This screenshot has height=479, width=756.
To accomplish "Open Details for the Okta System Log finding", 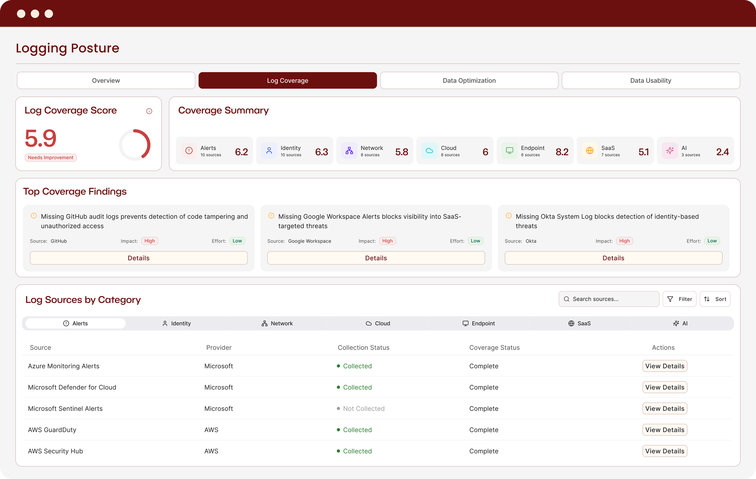I will [x=613, y=258].
